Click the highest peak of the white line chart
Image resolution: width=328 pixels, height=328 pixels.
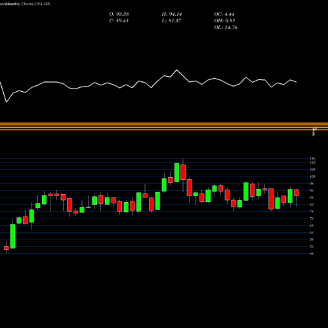coord(176,70)
